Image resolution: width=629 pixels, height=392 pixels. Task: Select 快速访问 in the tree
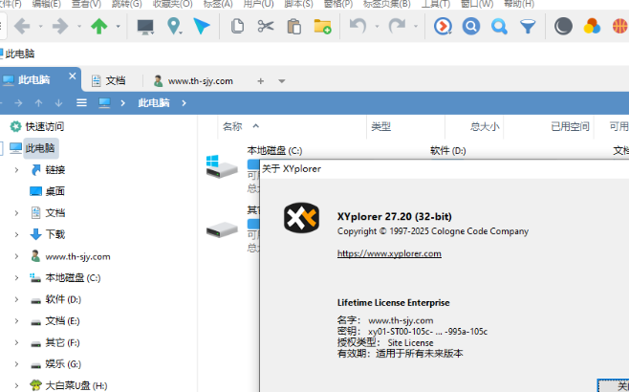coord(45,127)
